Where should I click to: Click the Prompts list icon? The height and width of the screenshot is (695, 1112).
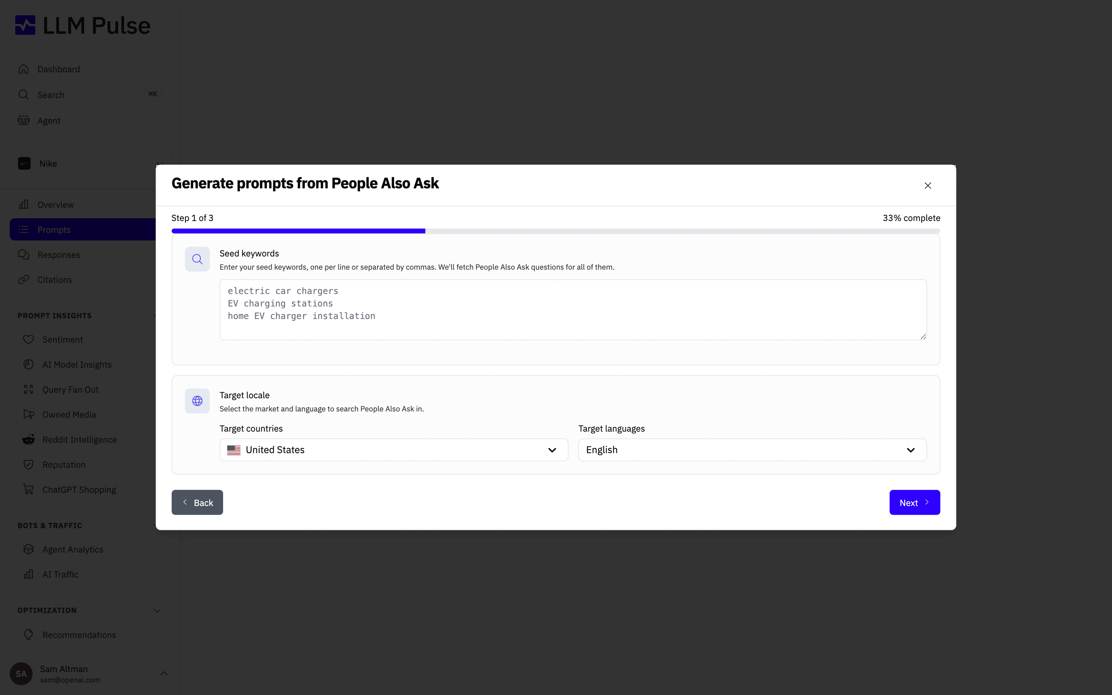click(24, 229)
